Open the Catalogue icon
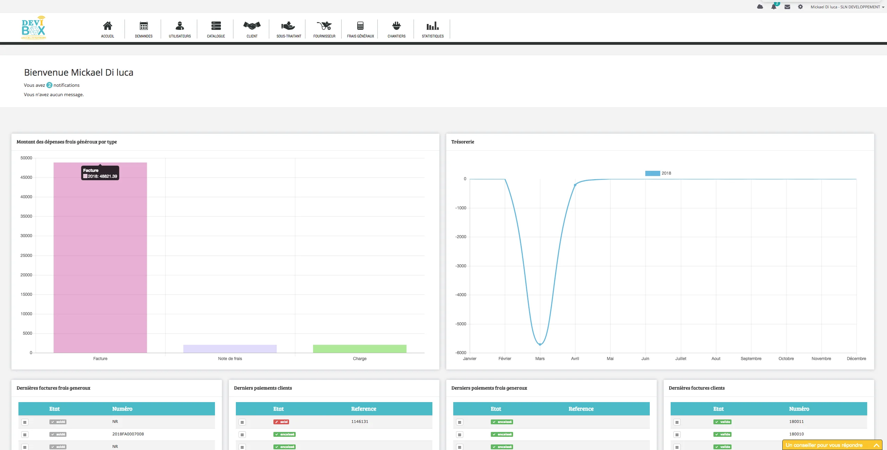This screenshot has width=887, height=450. coord(216,26)
